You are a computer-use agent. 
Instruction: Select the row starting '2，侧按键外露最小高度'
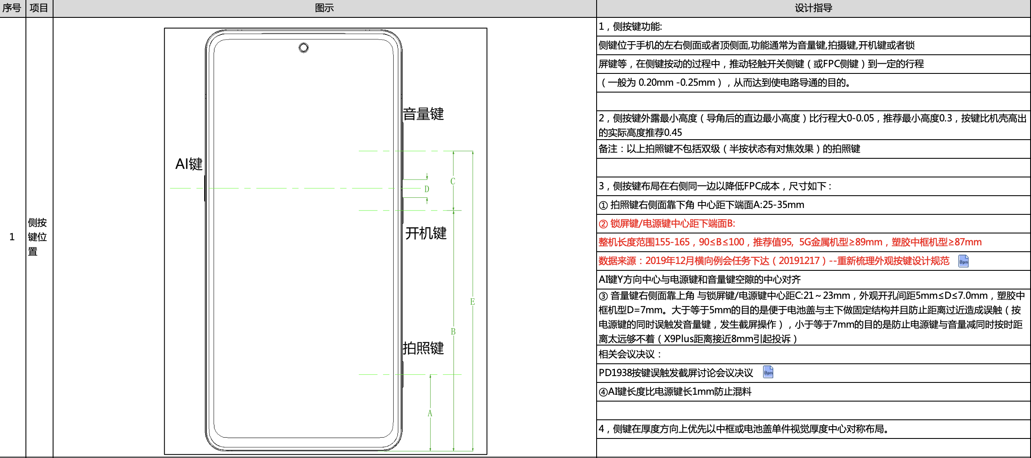814,125
